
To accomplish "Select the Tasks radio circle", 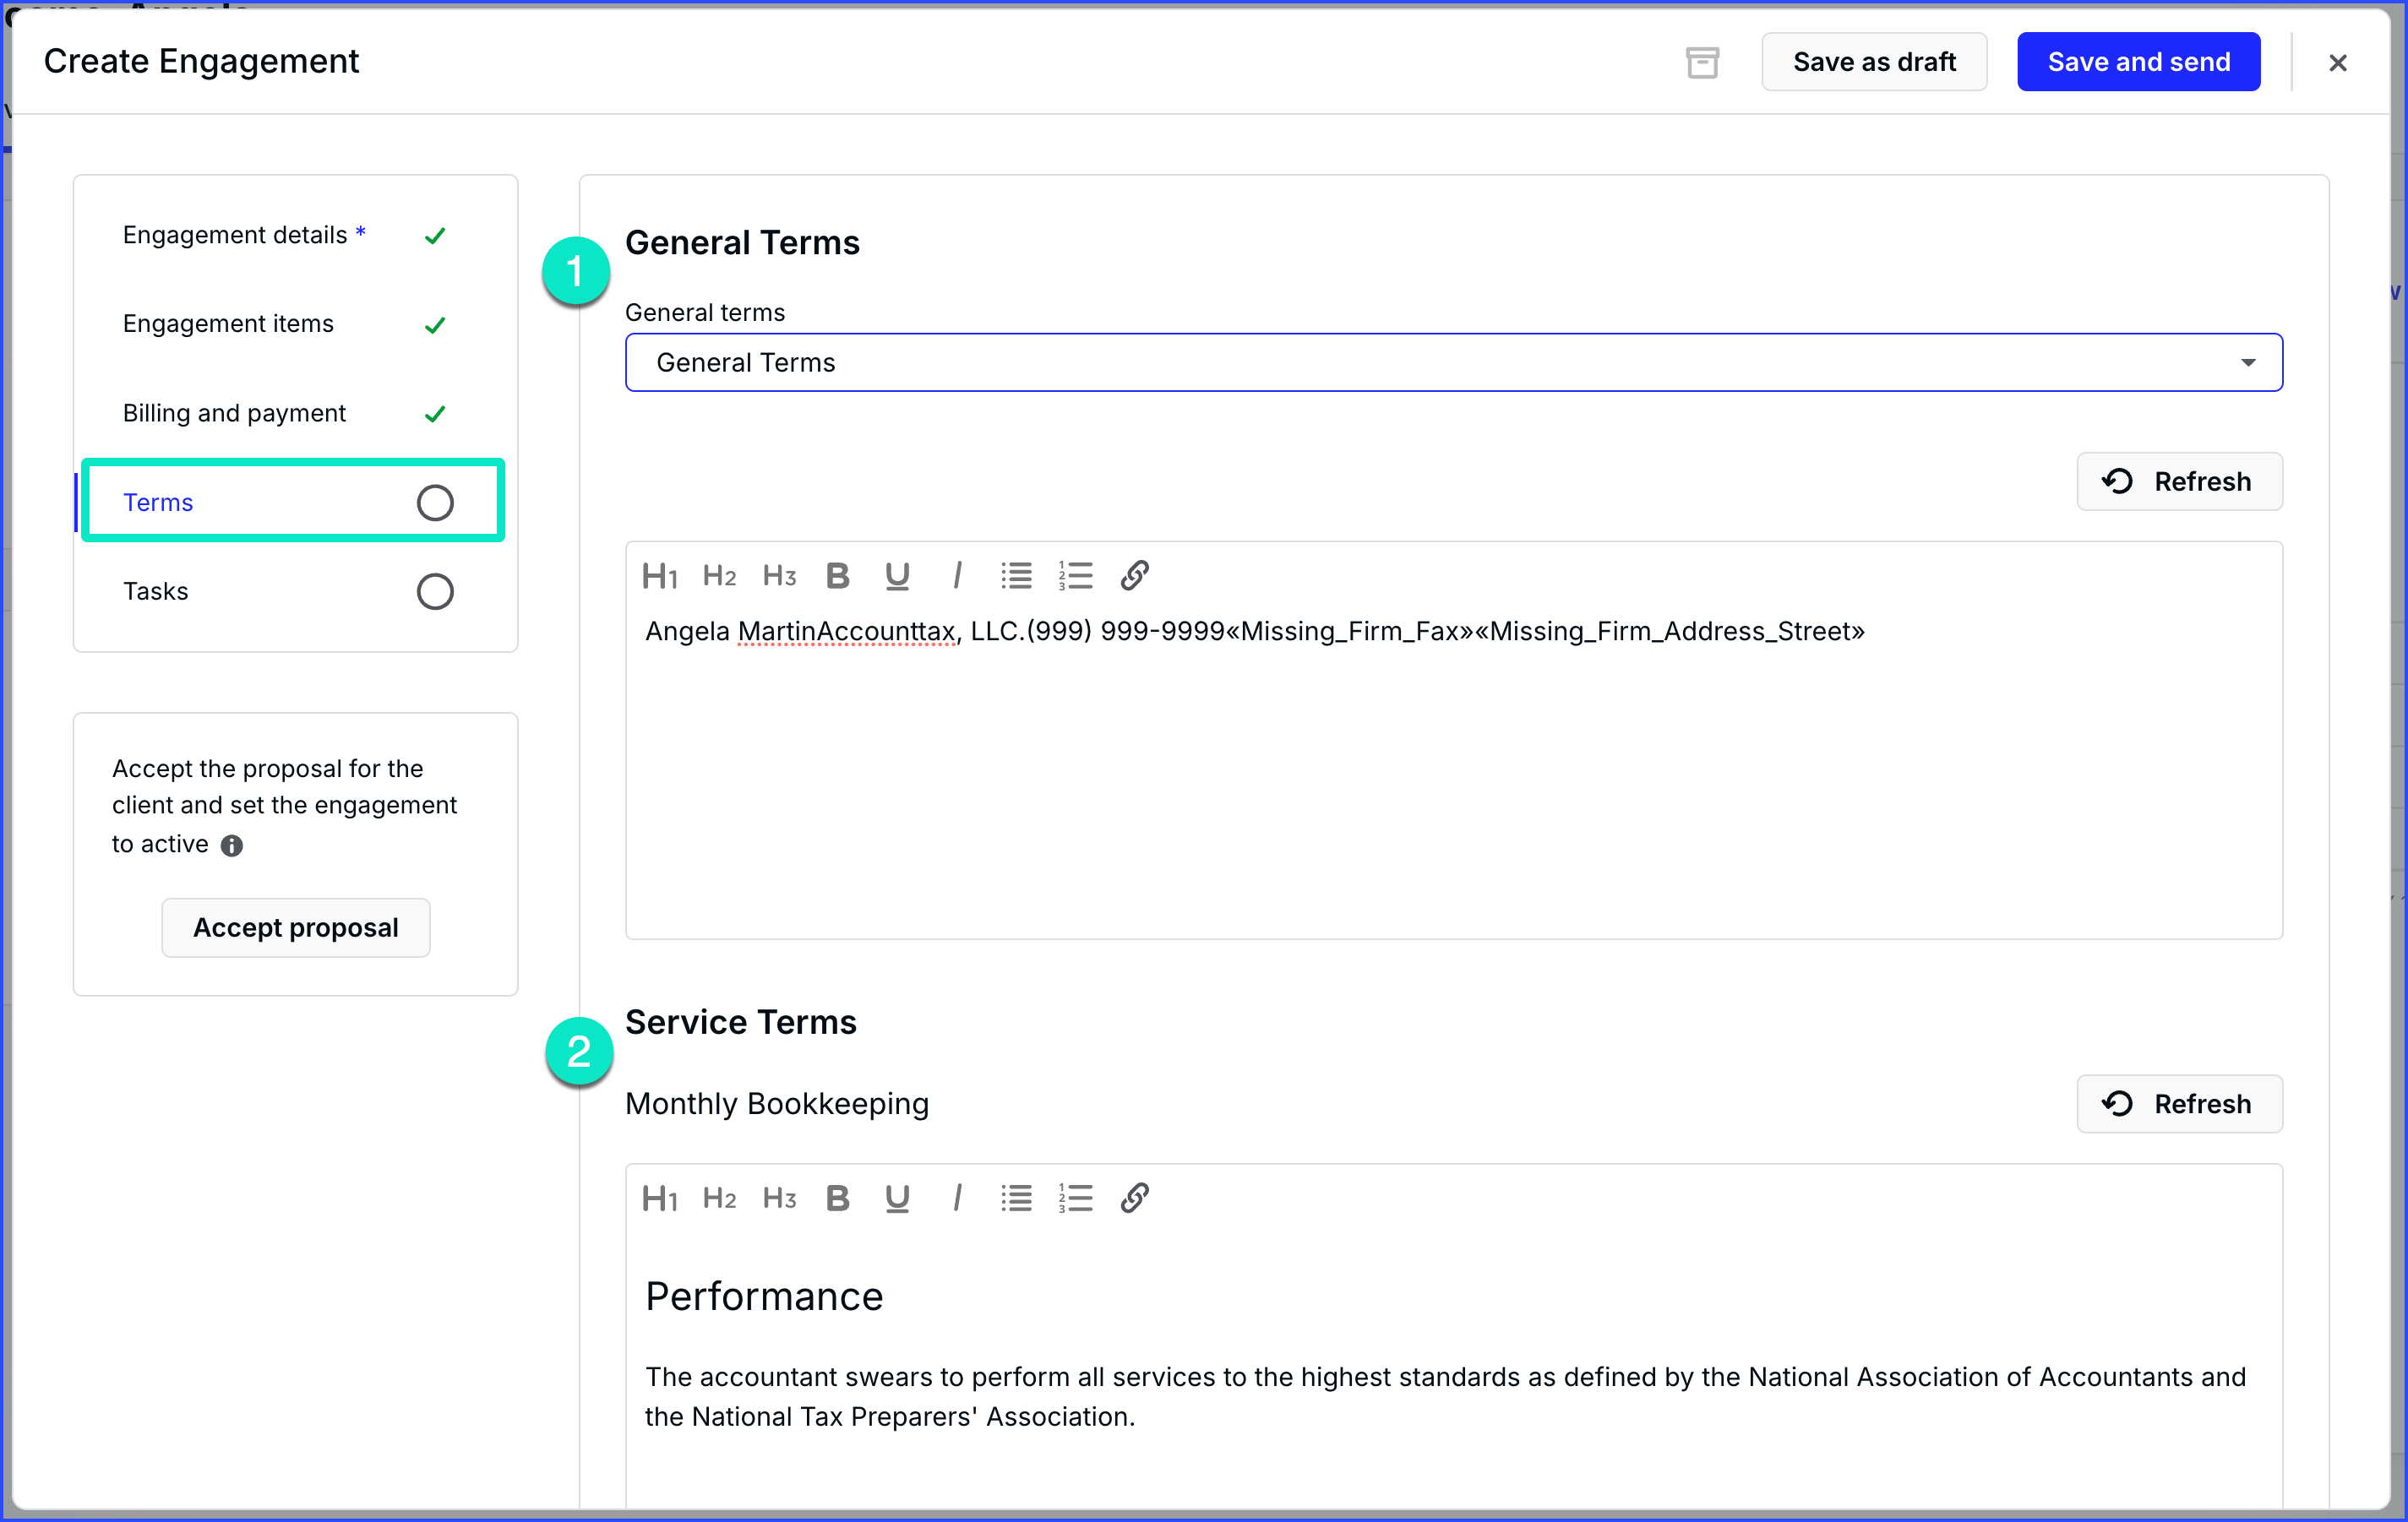I will coord(436,590).
